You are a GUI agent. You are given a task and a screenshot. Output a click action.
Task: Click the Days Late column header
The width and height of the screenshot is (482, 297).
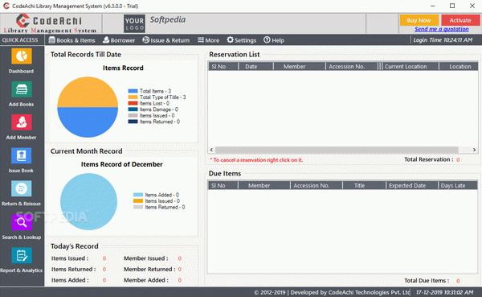point(458,185)
